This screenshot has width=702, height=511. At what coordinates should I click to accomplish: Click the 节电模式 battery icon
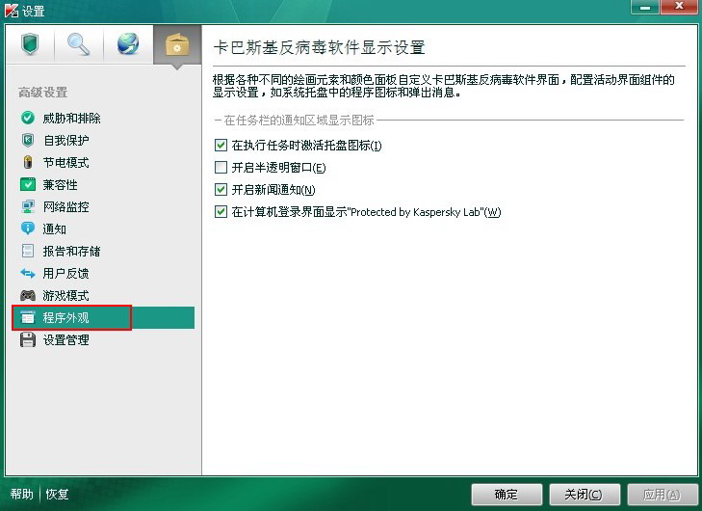click(28, 162)
